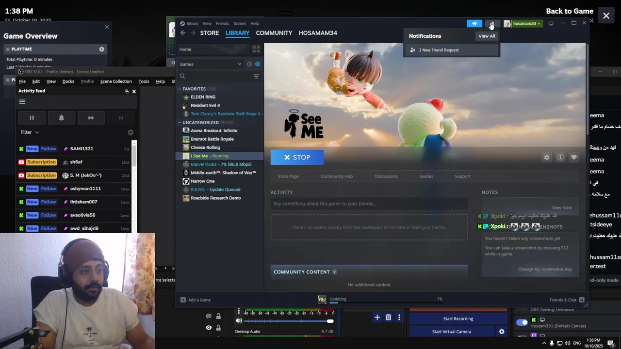This screenshot has width=621, height=349.
Task: Toggle the OBS eye visibility icon
Action: [x=209, y=328]
